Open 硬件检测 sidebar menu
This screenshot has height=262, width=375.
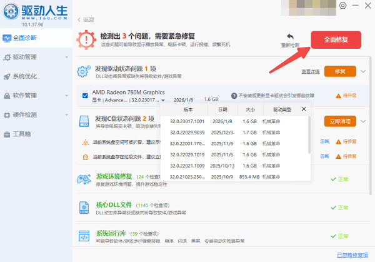coord(36,115)
